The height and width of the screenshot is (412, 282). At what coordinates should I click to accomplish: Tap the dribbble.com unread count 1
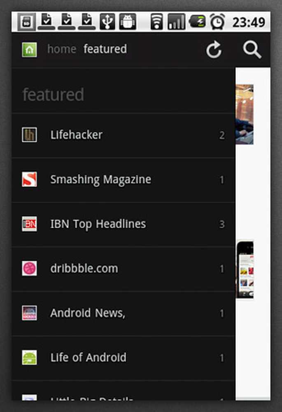[222, 269]
